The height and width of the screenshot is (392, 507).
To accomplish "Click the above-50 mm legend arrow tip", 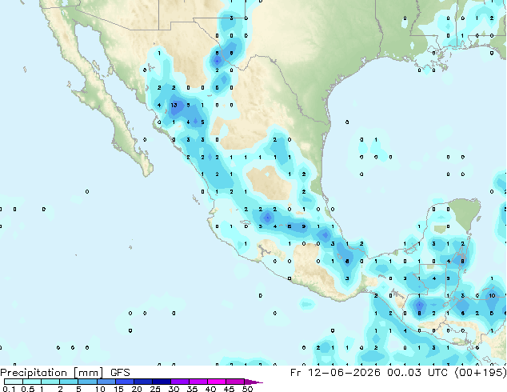I will 253,382.
